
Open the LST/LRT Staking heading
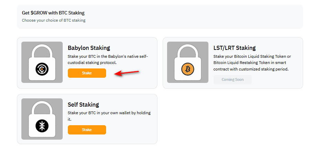(x=235, y=48)
